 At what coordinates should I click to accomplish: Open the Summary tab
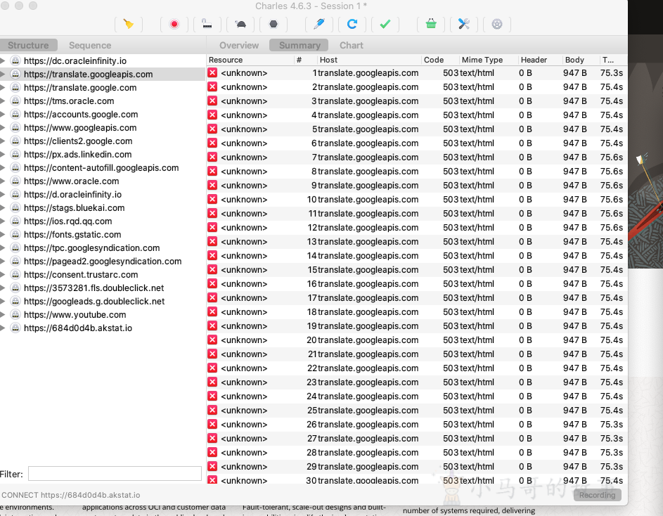point(300,45)
